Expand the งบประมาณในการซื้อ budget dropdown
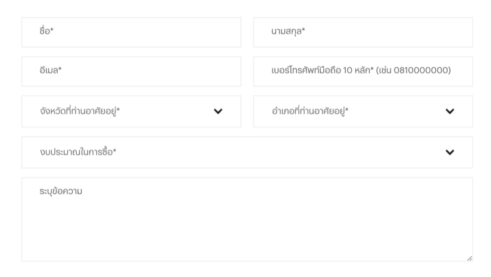This screenshot has width=491, height=277. [x=247, y=152]
